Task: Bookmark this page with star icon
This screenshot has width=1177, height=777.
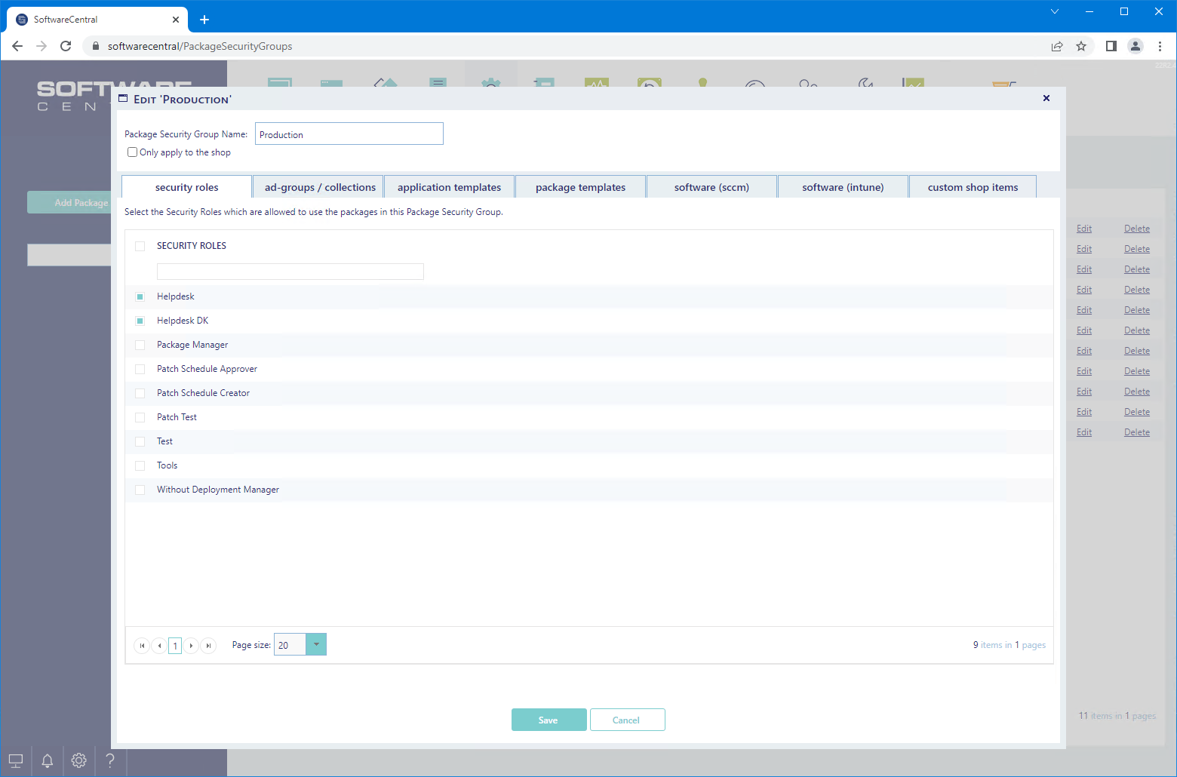Action: coord(1081,46)
